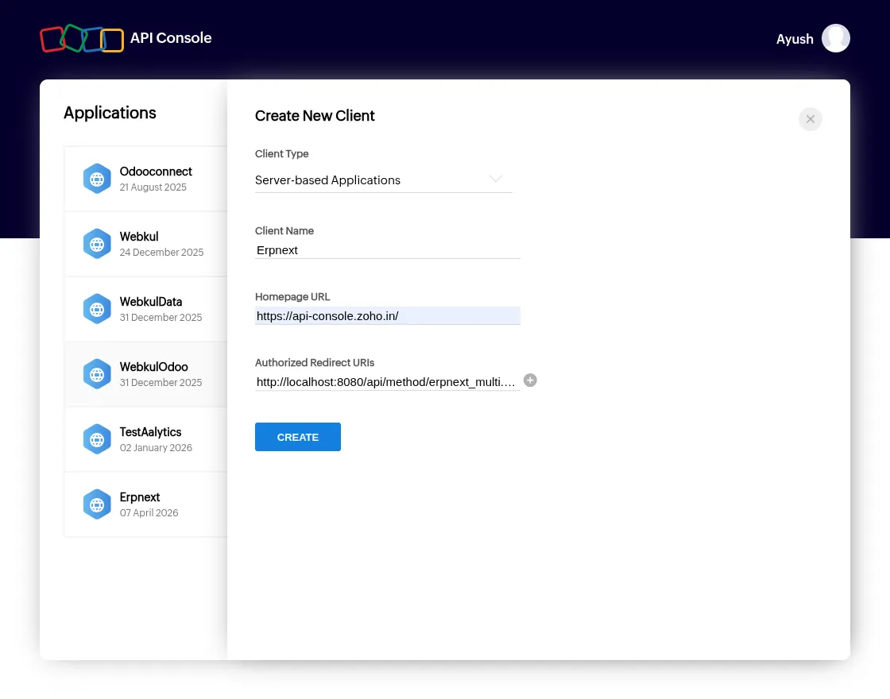
Task: Click the Authorized Redirect URIs field
Action: tap(385, 382)
